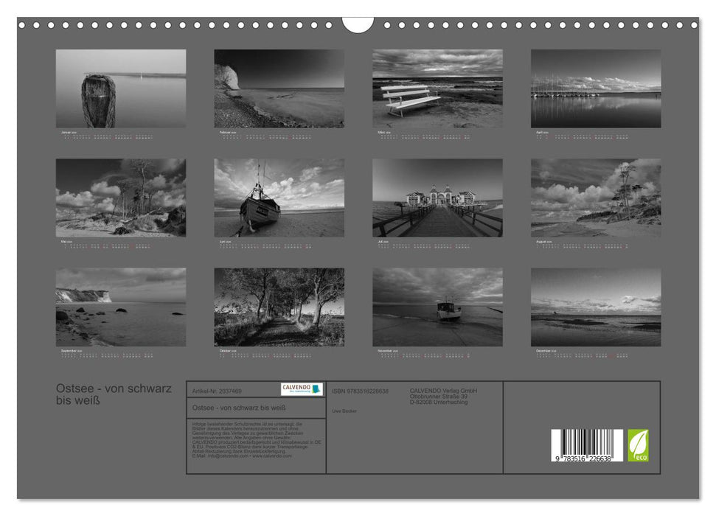This screenshot has height=516, width=716.
Task: Select the June beached boat photo
Action: (x=279, y=198)
